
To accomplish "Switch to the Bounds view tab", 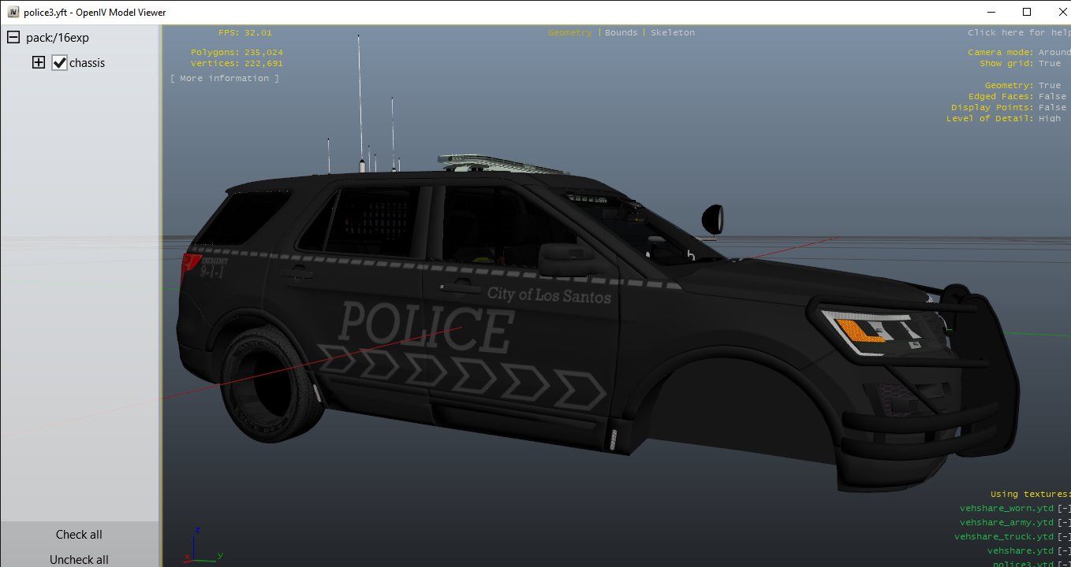I will (621, 33).
